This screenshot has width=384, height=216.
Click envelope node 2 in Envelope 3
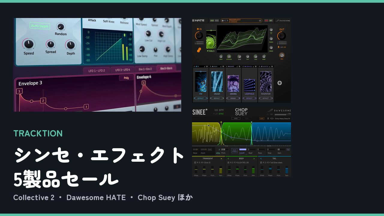[43, 100]
